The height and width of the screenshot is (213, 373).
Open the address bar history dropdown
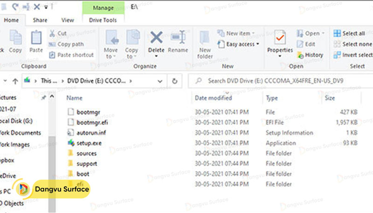point(160,81)
